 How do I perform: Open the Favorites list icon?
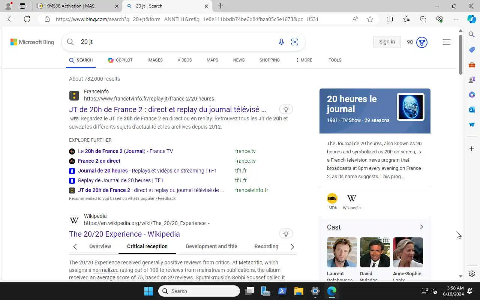[x=406, y=19]
